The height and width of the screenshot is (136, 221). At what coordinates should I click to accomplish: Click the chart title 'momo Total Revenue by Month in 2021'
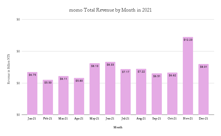point(110,10)
